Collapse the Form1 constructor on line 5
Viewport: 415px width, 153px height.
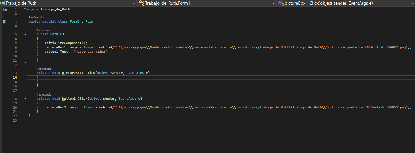pos(25,34)
